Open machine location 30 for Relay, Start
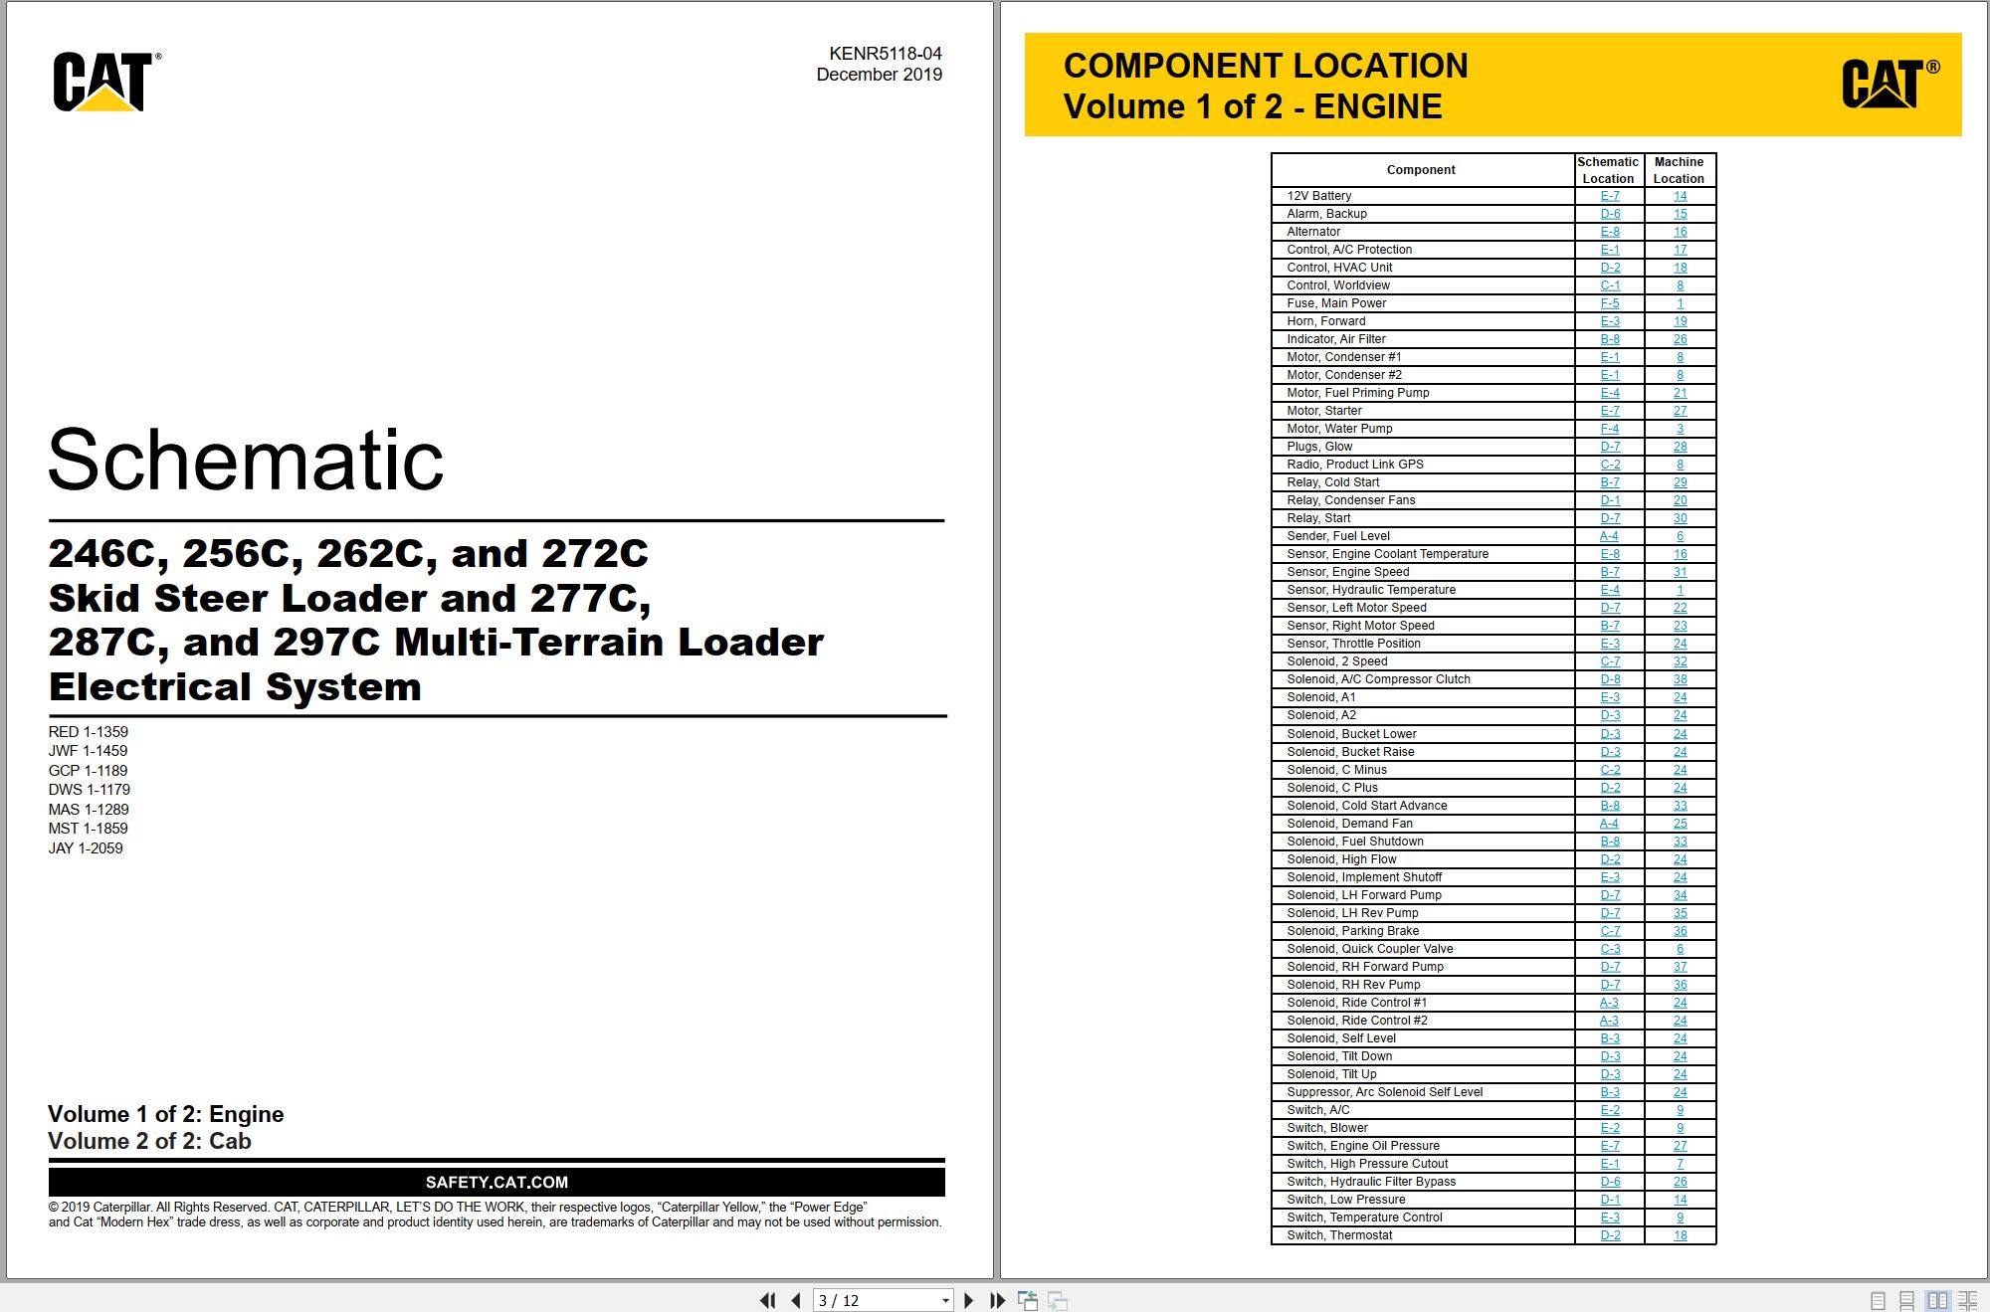Screen dimensions: 1990x1312 (1680, 518)
